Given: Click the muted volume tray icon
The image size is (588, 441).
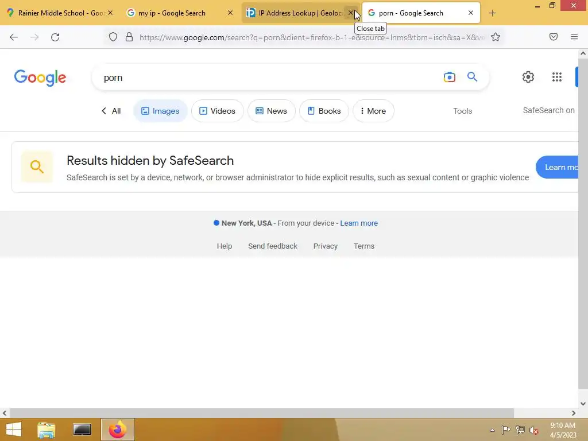Looking at the screenshot, I should click(x=534, y=430).
